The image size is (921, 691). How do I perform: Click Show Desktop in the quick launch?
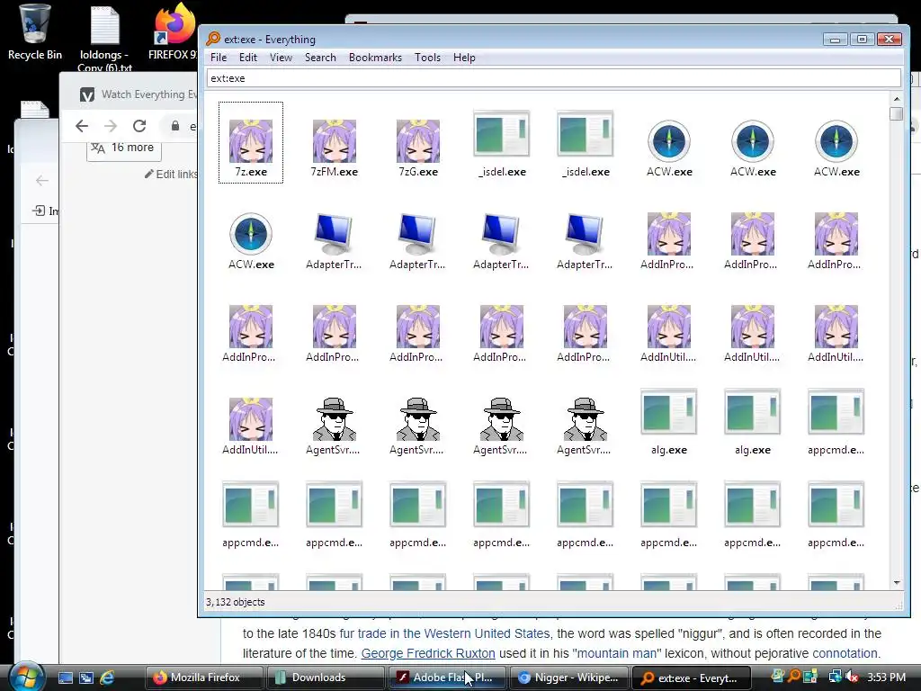pos(65,678)
